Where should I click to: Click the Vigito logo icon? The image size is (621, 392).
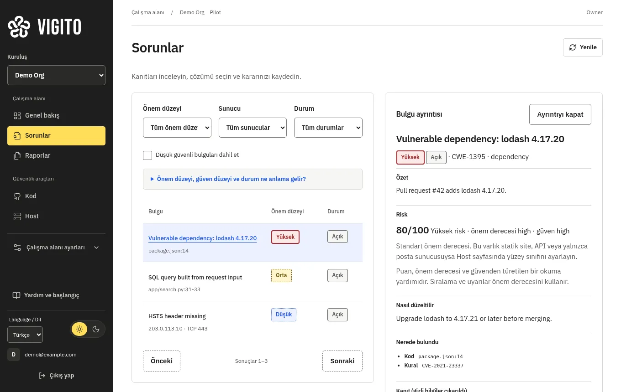[x=19, y=27]
